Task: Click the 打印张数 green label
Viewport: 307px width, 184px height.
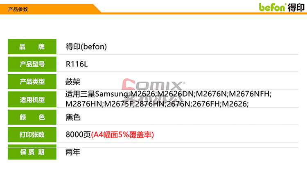Action: coord(32,135)
